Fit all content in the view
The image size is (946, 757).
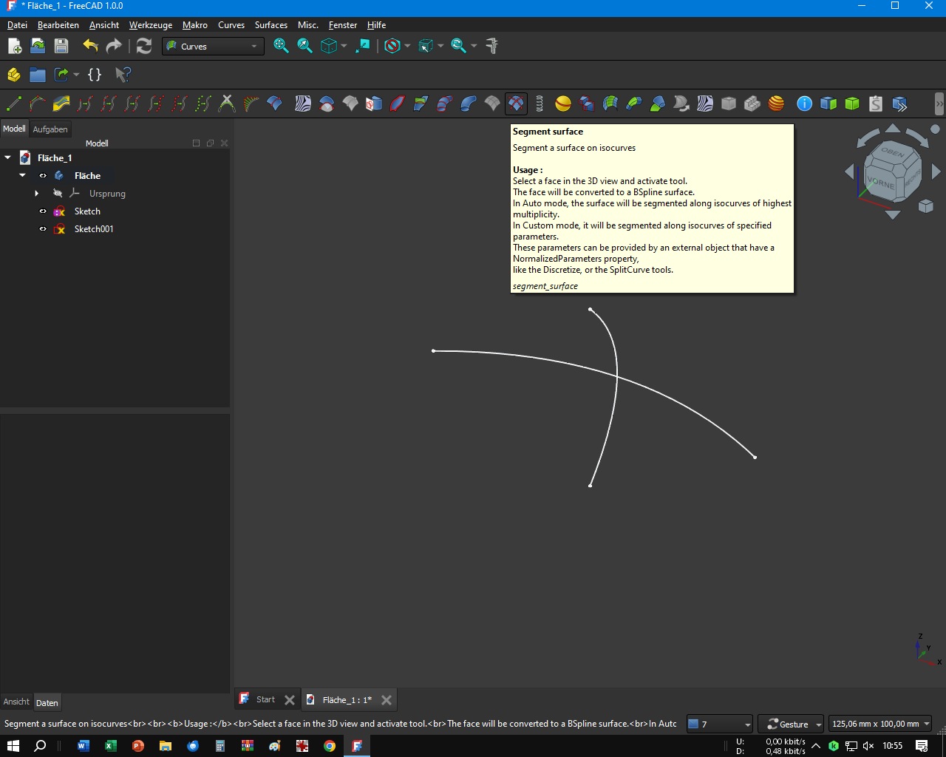coord(281,46)
